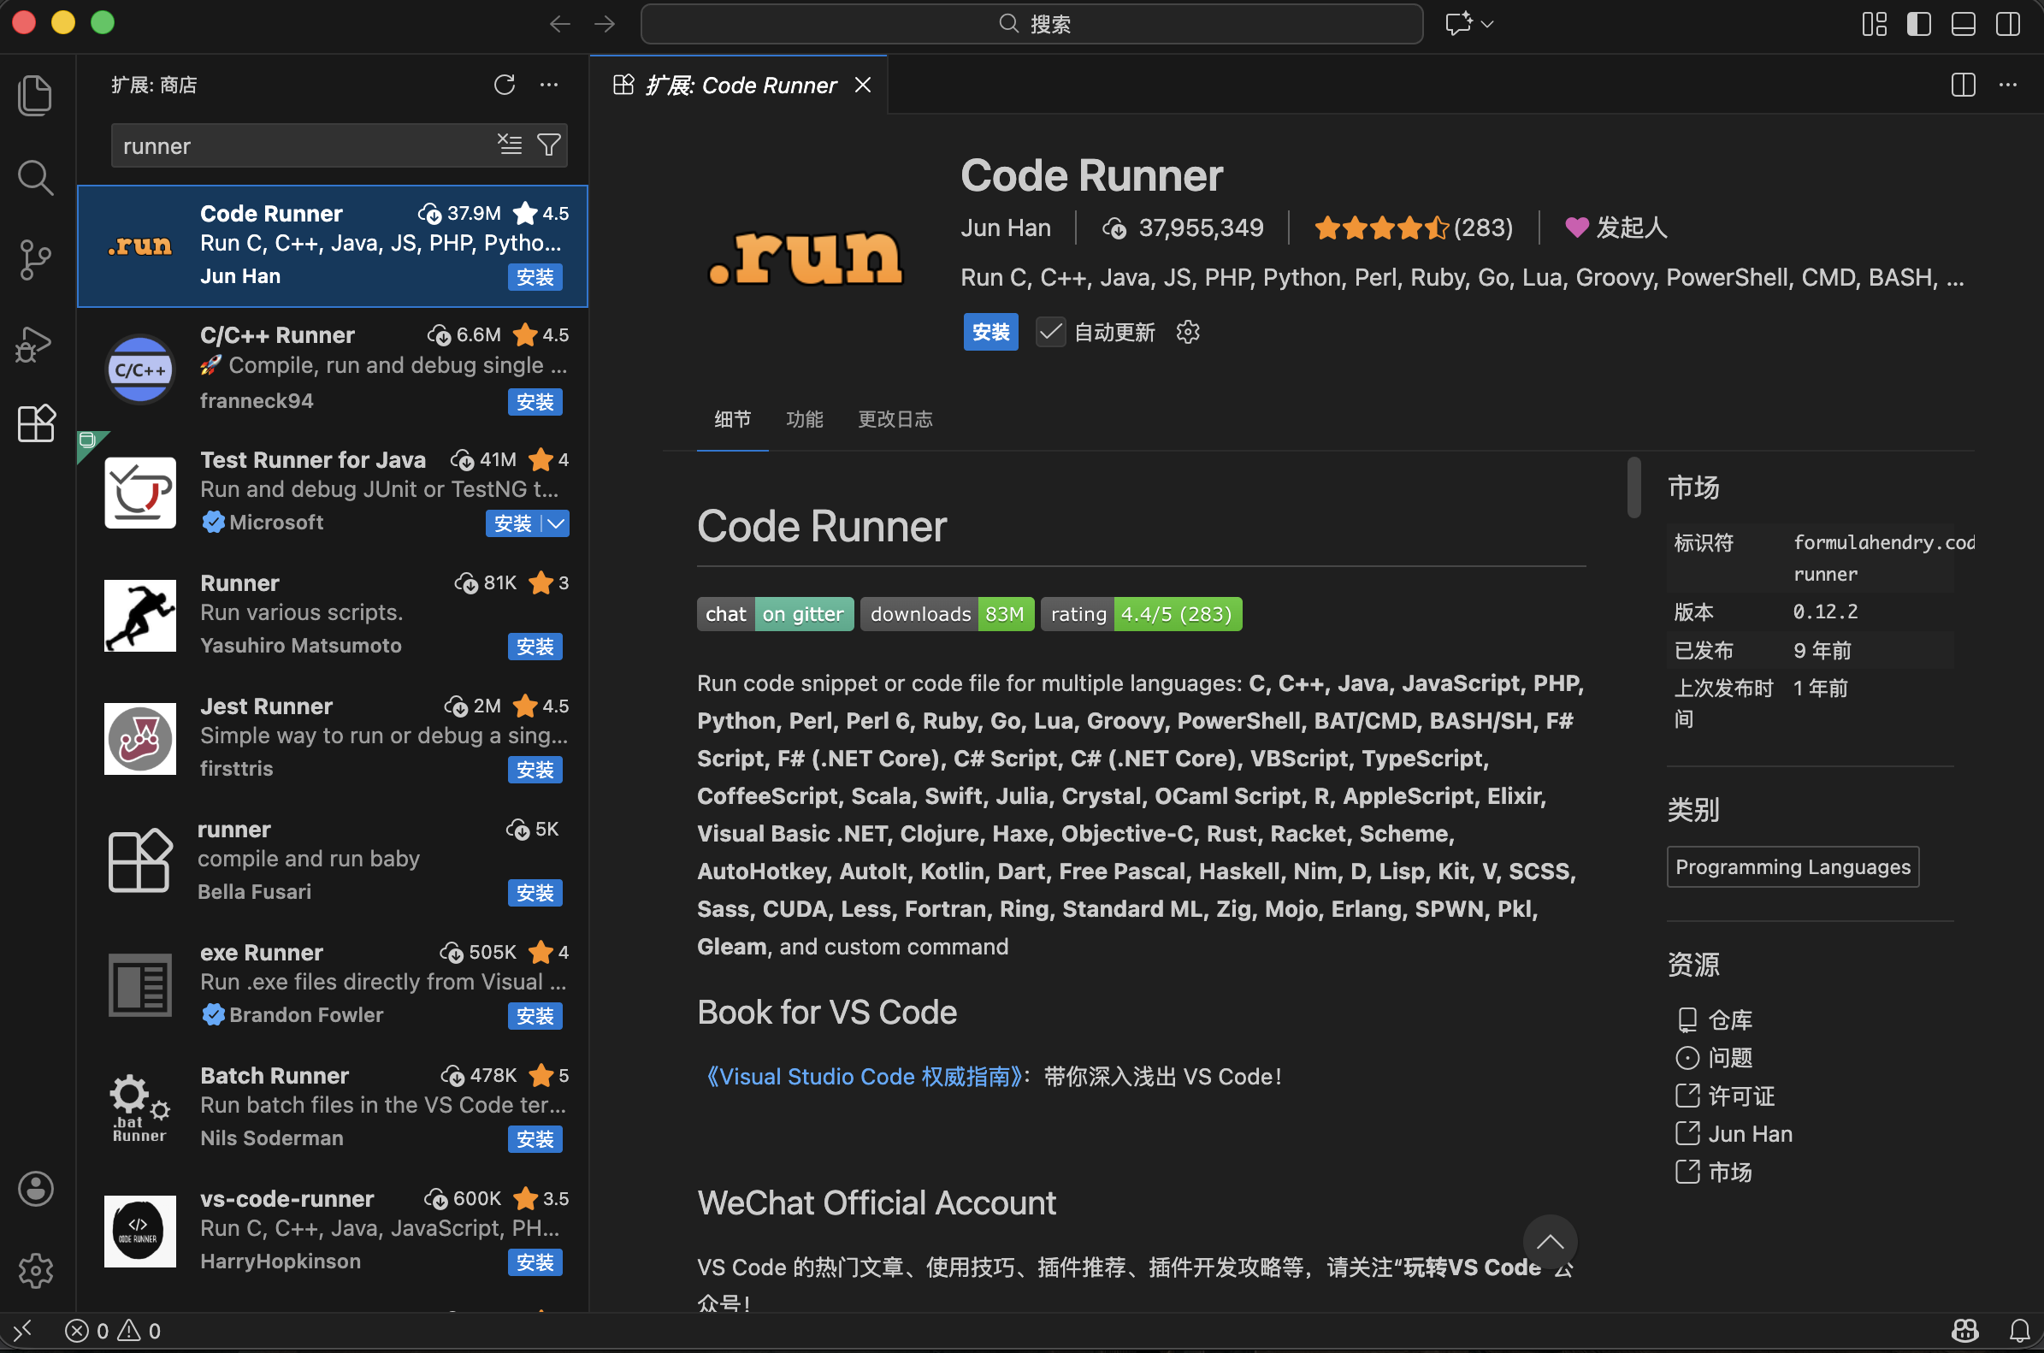Click the refresh extensions icon

coord(505,85)
